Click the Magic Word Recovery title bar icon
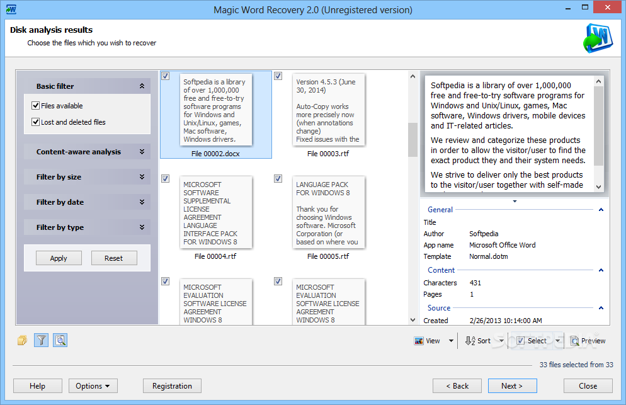 click(x=11, y=9)
